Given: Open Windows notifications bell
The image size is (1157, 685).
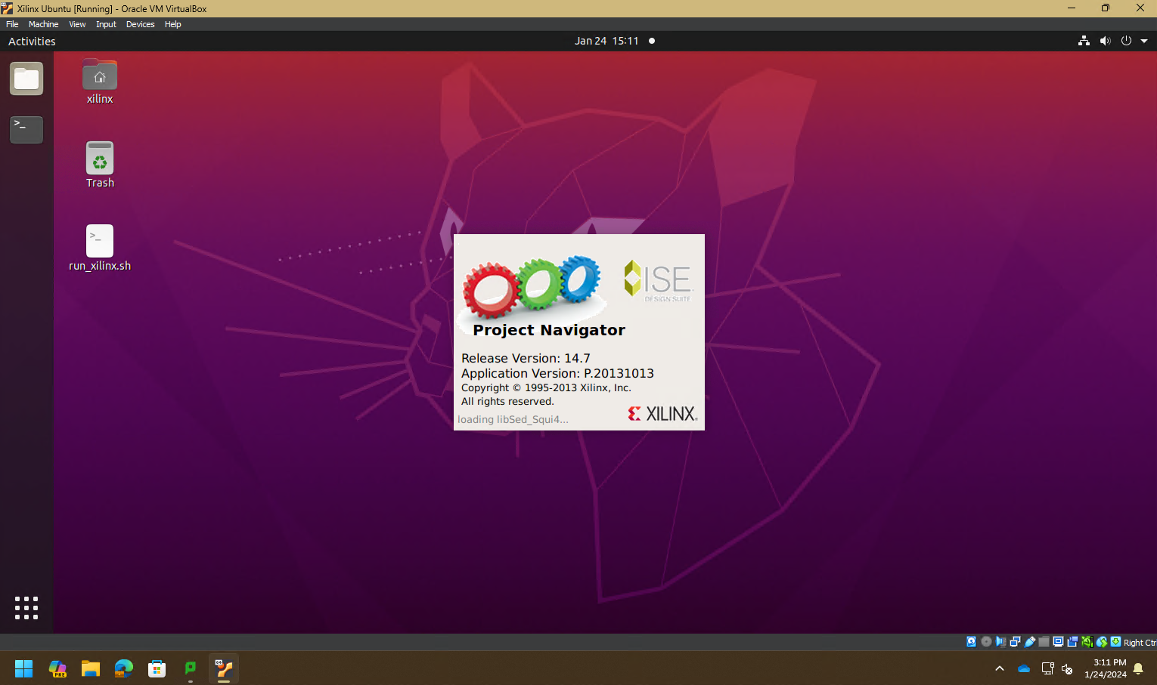Looking at the screenshot, I should point(1138,668).
